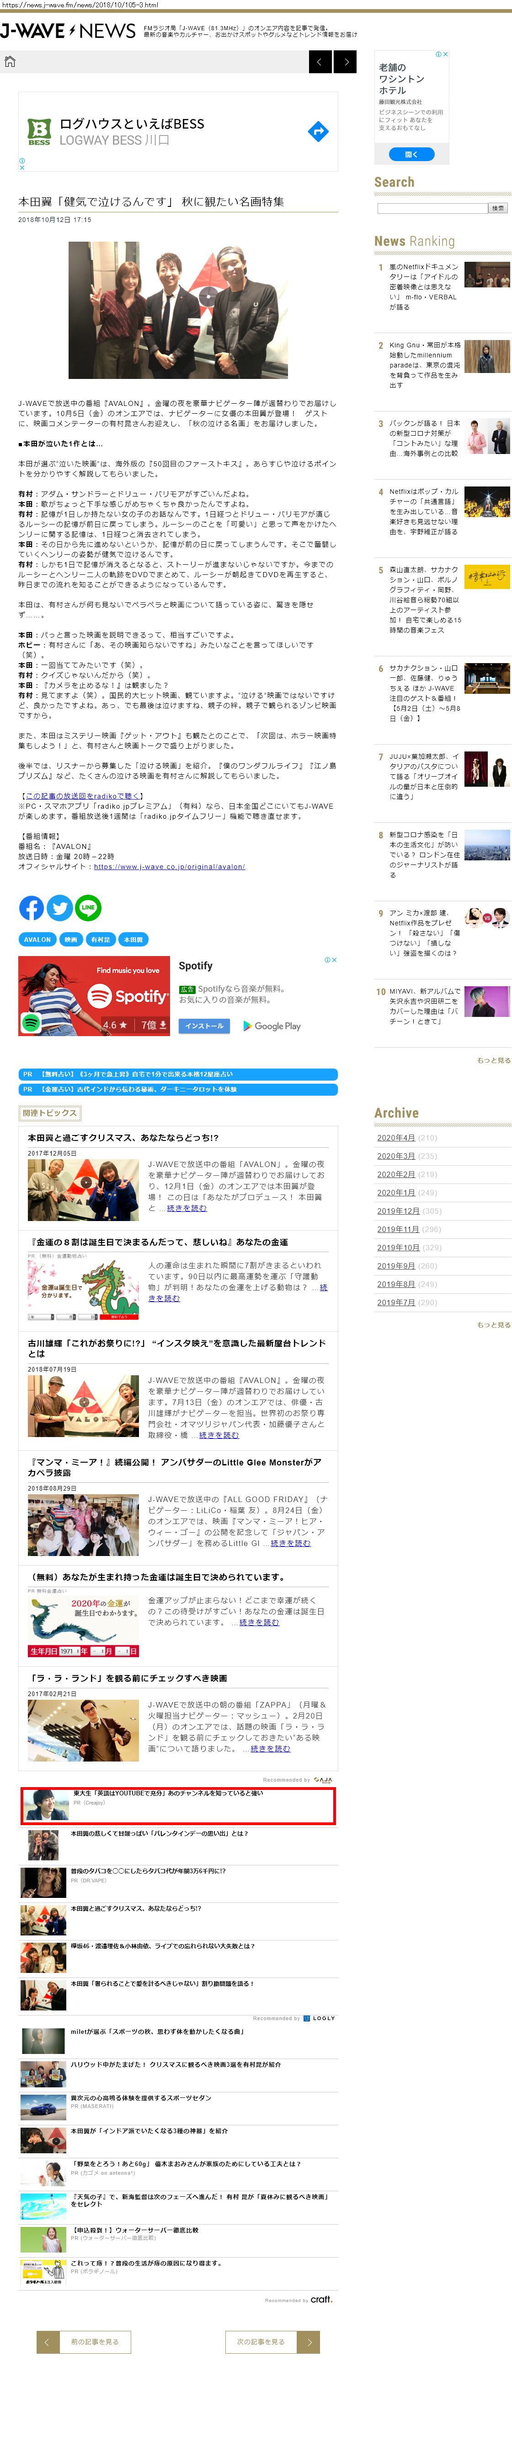
Task: Click the sidebar search input field
Action: 432,207
